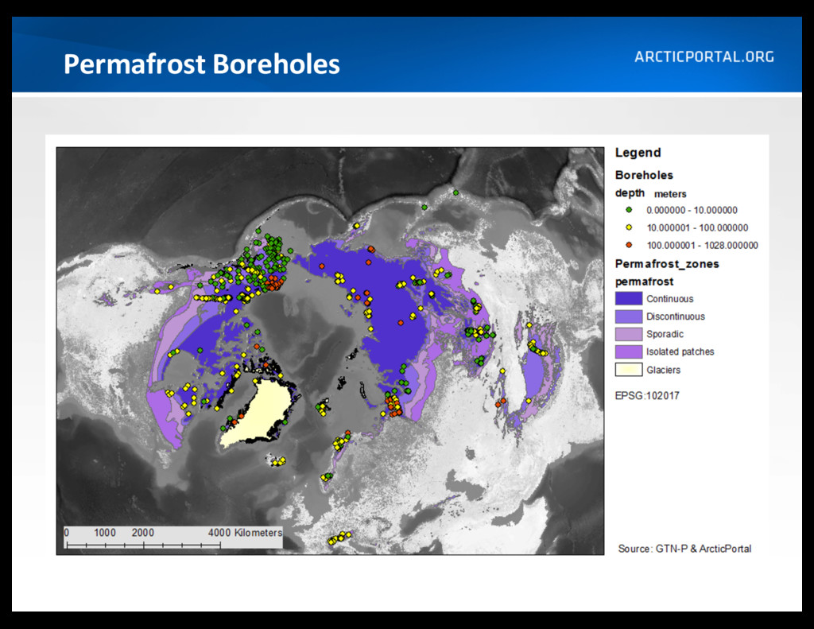Click the green borehole diamond in the legend

(628, 210)
